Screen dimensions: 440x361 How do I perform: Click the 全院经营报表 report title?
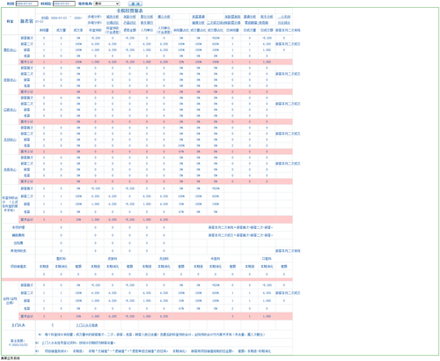[x=129, y=11]
